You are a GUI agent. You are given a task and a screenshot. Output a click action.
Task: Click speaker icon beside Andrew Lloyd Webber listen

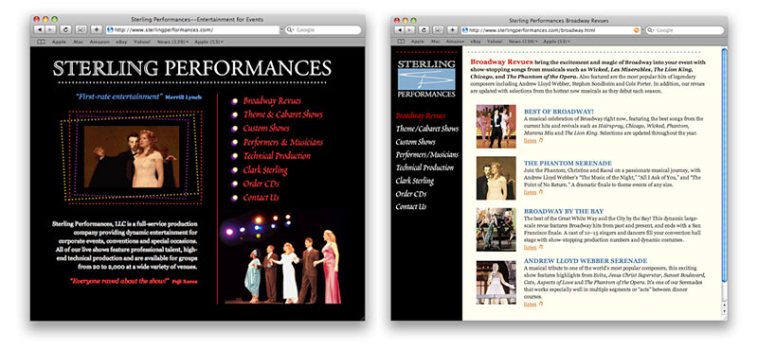[541, 304]
